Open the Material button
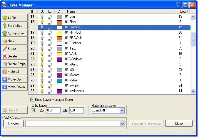 [14, 72]
